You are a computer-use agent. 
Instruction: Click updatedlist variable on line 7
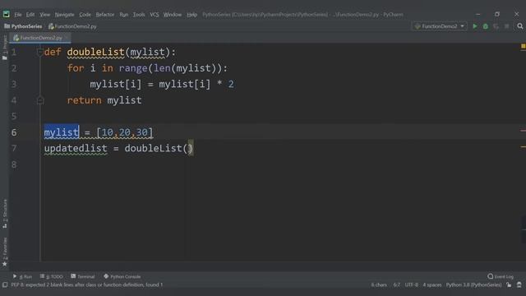pos(76,148)
